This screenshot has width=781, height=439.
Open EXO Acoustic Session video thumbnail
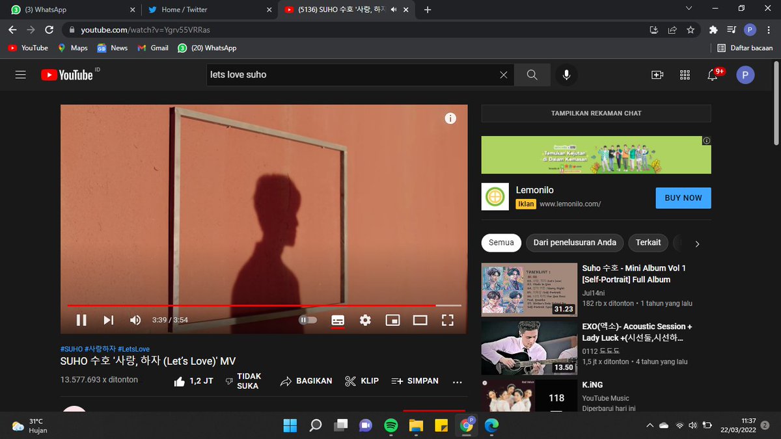[x=529, y=348]
